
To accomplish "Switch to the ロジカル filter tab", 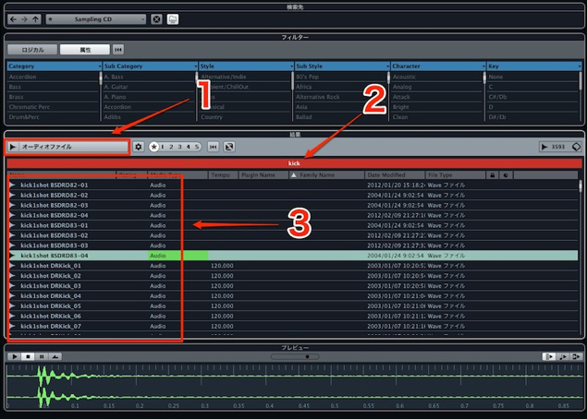I will [32, 50].
